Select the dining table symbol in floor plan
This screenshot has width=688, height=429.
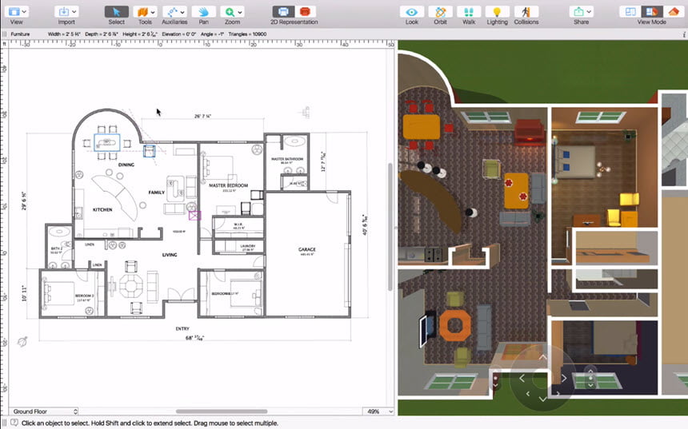[106, 142]
